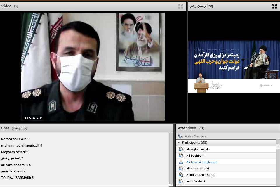Click the Chat pod title
Image resolution: width=280 pixels, height=187 pixels.
[5, 128]
